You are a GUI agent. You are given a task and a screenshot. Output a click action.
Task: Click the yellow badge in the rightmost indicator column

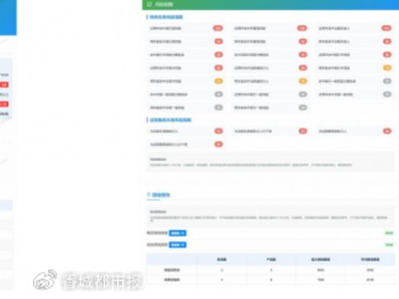click(387, 68)
